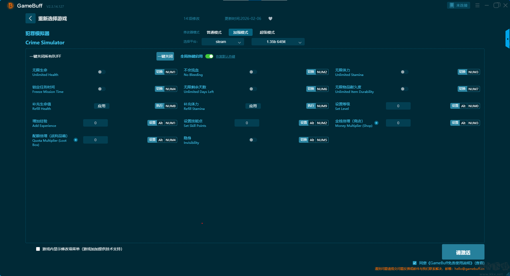Viewport: 510px width, 276px height.
Task: Open the hamburger menu icon
Action: [x=477, y=5]
